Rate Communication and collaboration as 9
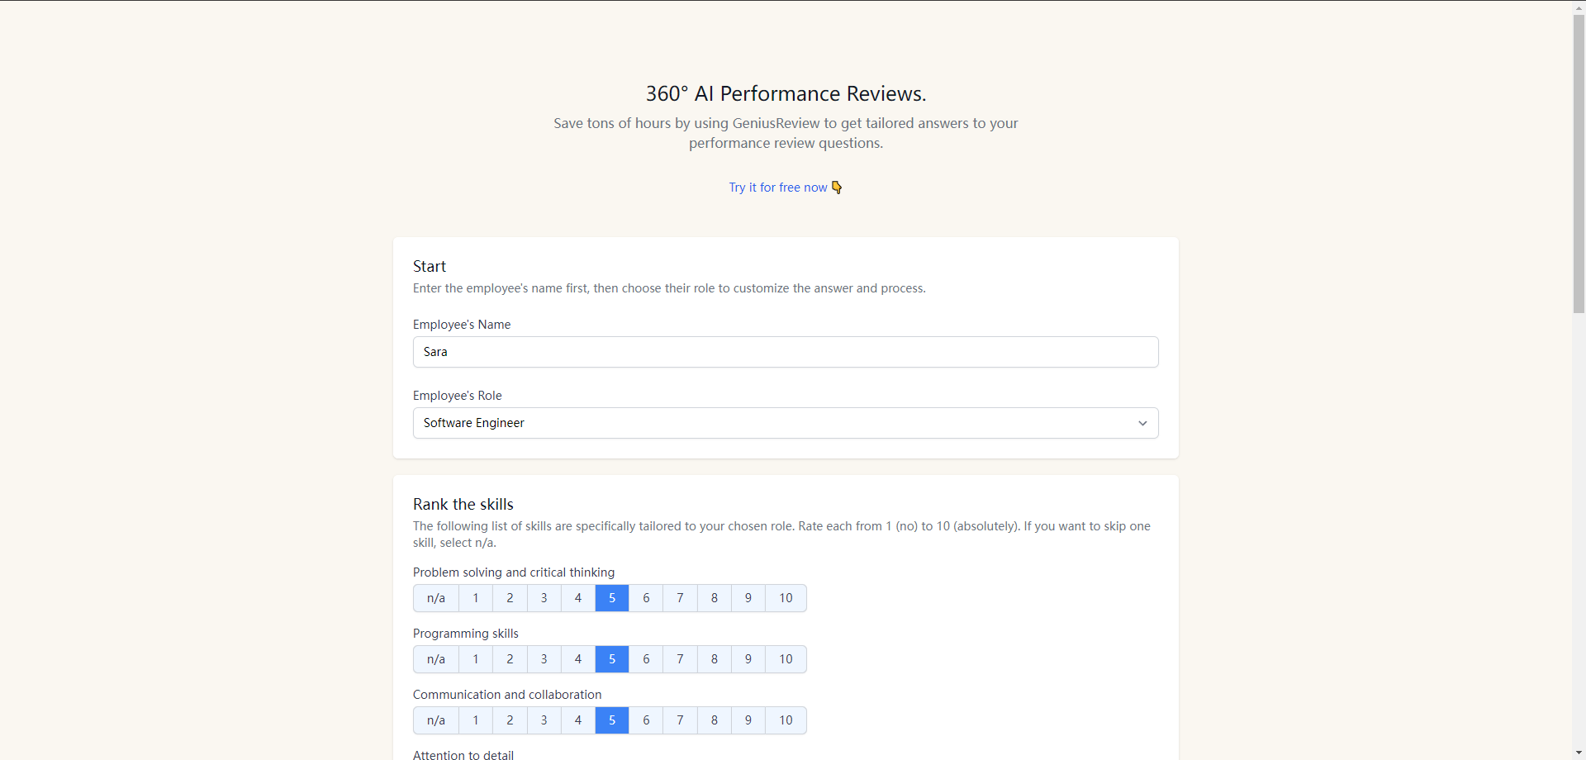Viewport: 1586px width, 760px height. coord(748,720)
